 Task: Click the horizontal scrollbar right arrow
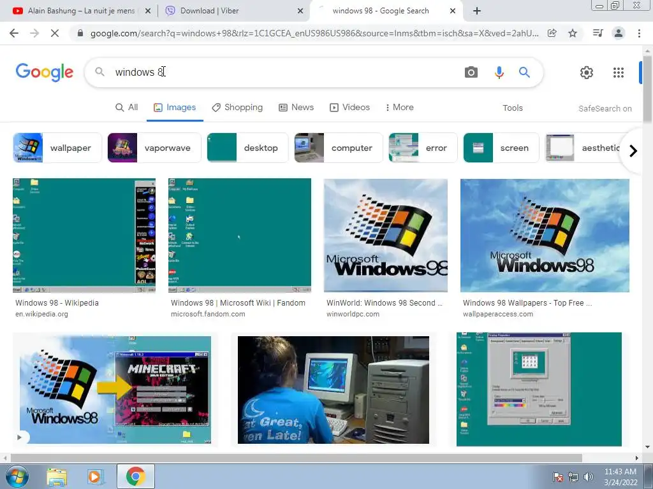tap(637, 458)
